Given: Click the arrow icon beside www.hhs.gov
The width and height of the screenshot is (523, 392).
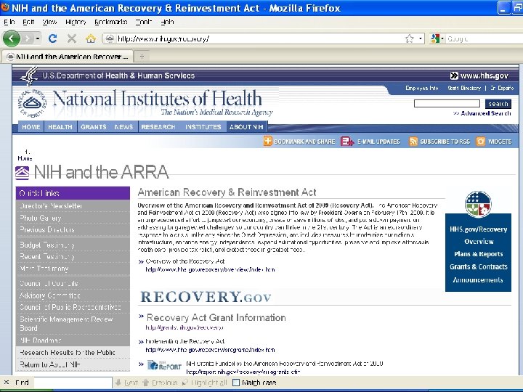Looking at the screenshot, I should click(x=454, y=75).
